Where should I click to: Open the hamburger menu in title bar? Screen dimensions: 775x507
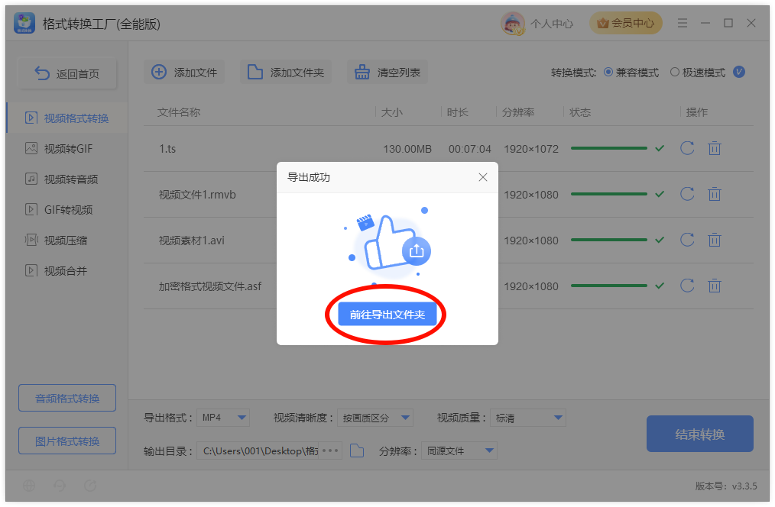pos(683,23)
